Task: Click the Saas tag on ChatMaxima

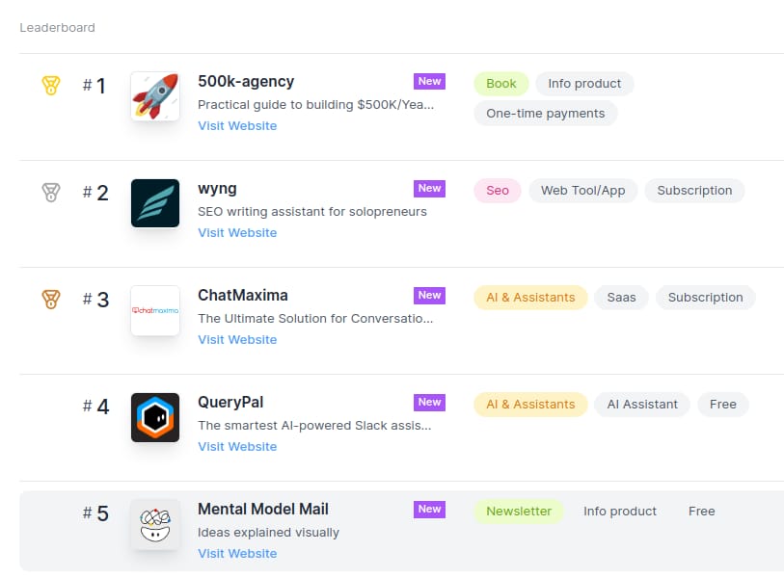Action: pos(621,298)
